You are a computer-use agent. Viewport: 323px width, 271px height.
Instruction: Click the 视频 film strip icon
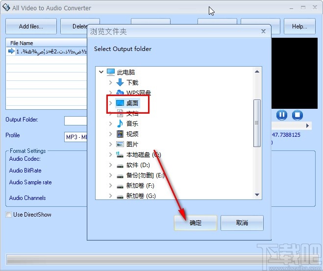(x=120, y=134)
